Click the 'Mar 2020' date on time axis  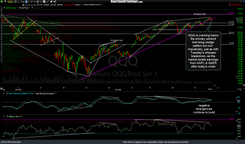18,90
